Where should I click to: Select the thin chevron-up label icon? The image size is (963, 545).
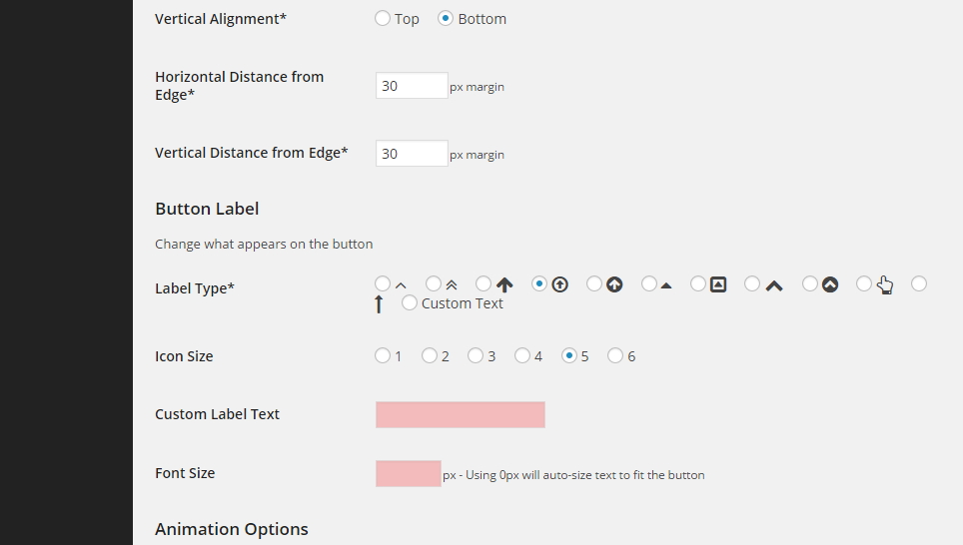pos(383,283)
